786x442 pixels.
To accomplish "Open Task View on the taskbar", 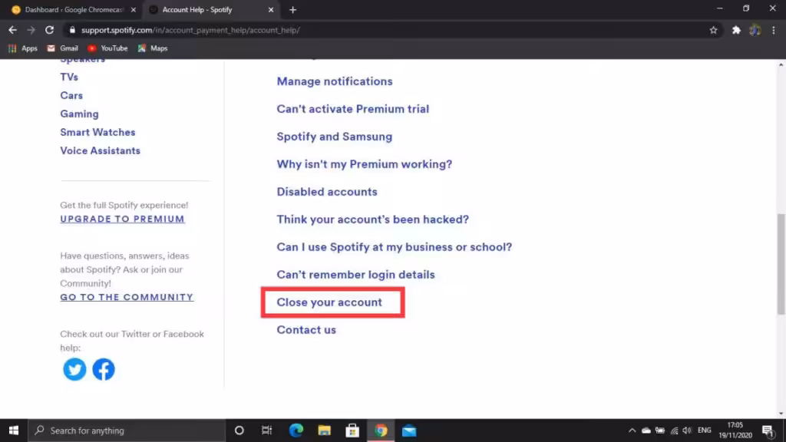I will coord(266,430).
